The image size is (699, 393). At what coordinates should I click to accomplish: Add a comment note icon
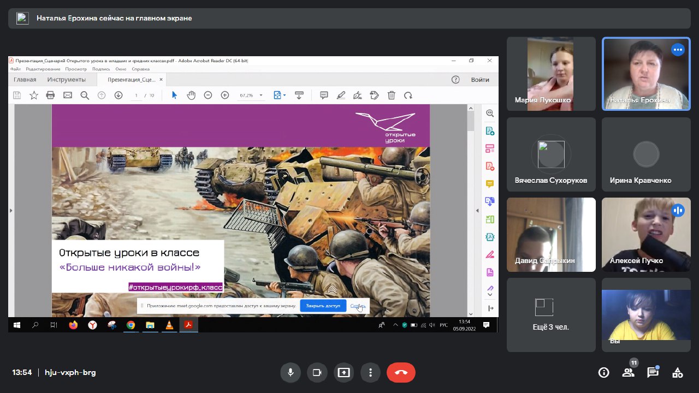click(x=324, y=95)
